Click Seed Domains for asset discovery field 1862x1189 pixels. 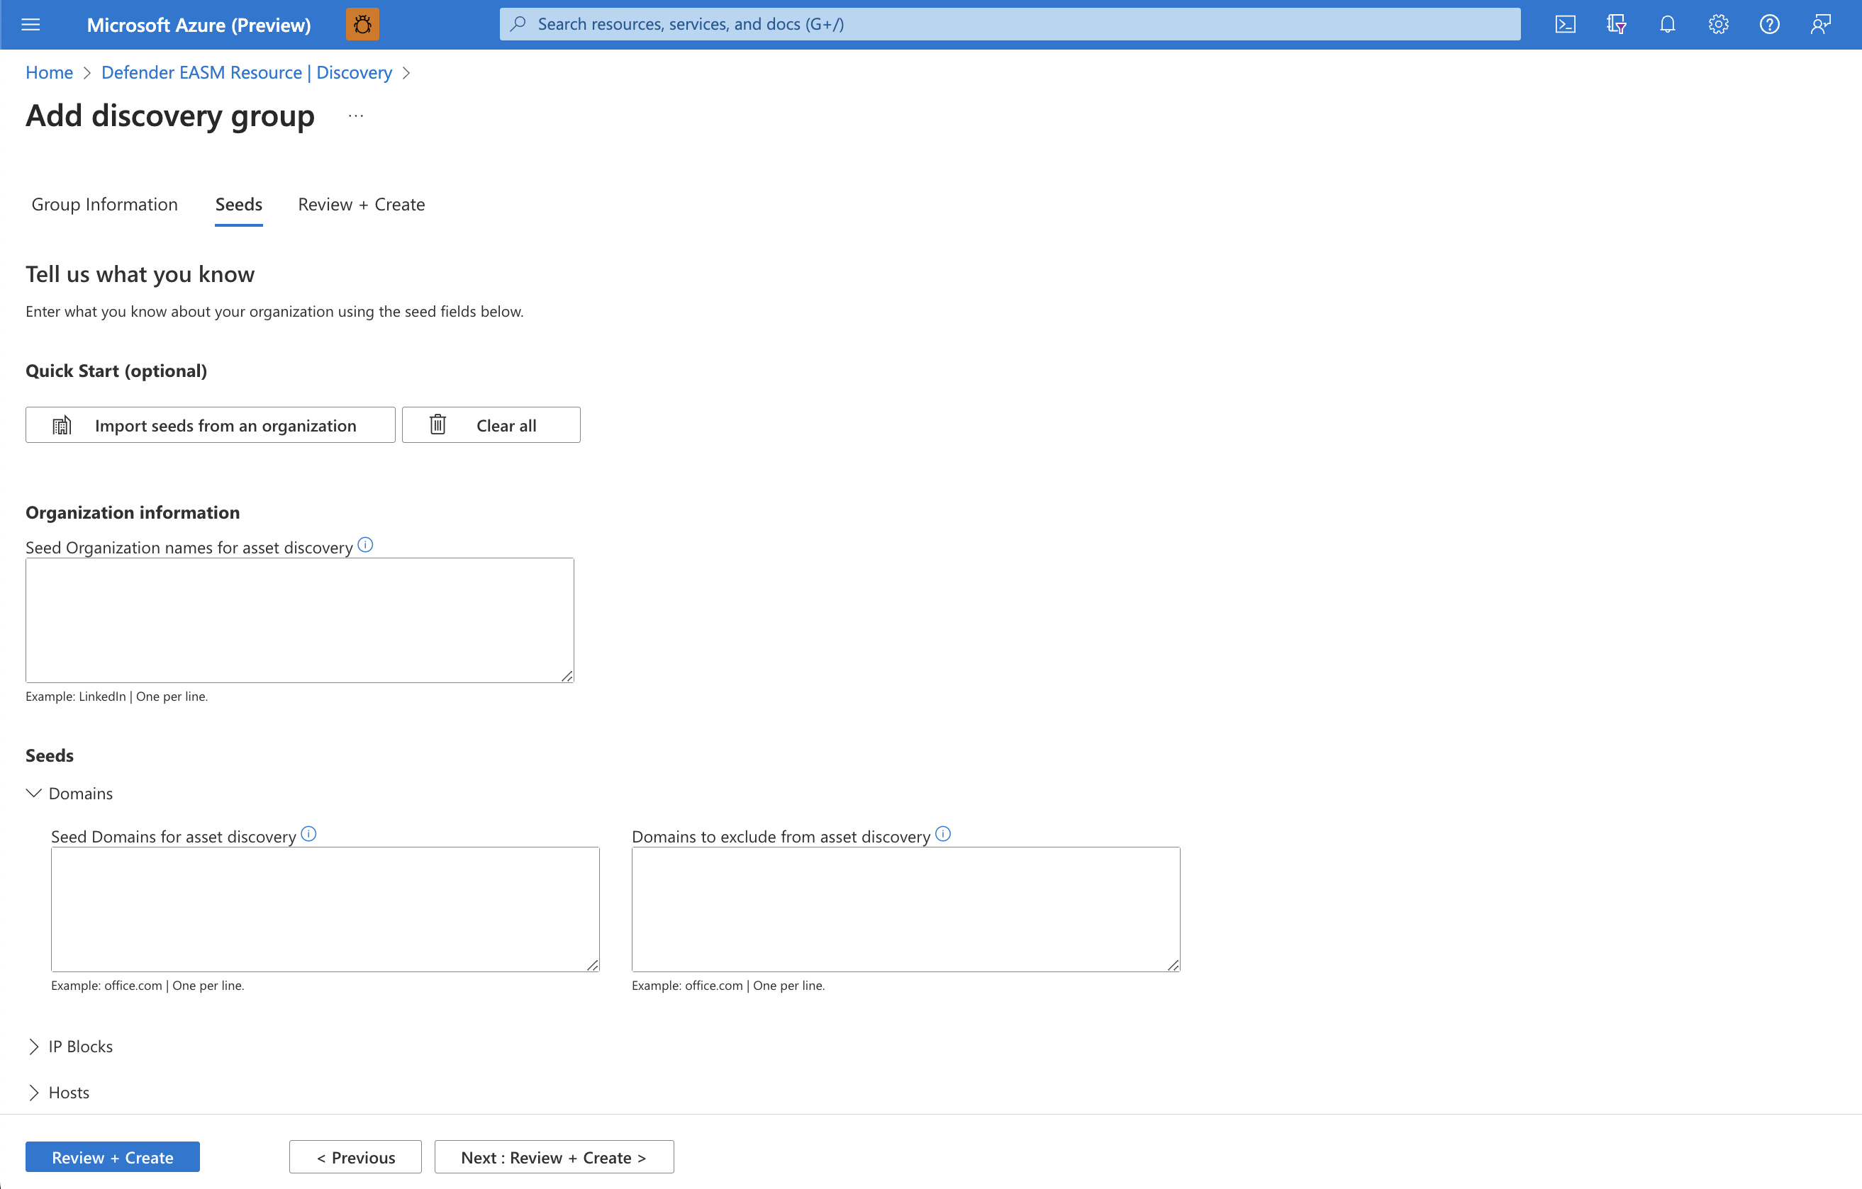[x=325, y=908]
